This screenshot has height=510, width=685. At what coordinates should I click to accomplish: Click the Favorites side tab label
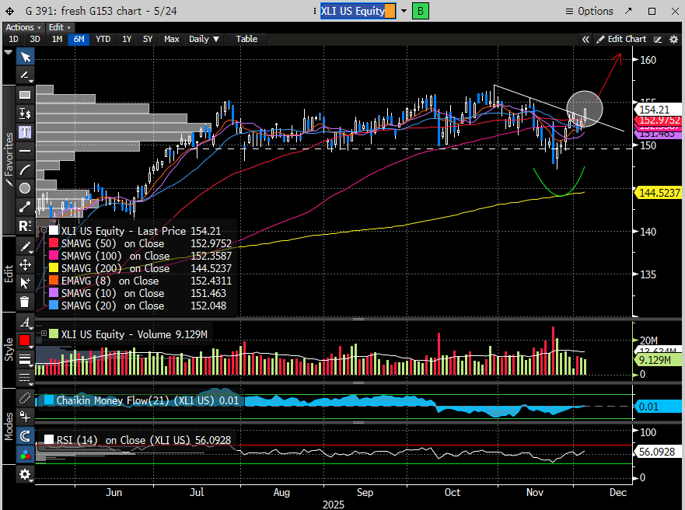[x=9, y=160]
